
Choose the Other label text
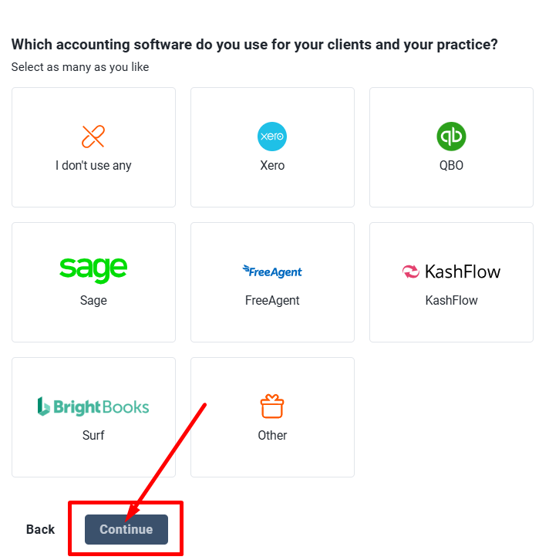(x=272, y=435)
